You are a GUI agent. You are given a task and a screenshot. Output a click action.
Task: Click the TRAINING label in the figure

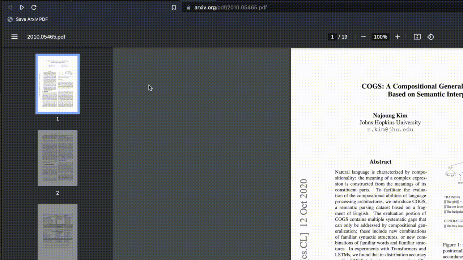pyautogui.click(x=452, y=197)
